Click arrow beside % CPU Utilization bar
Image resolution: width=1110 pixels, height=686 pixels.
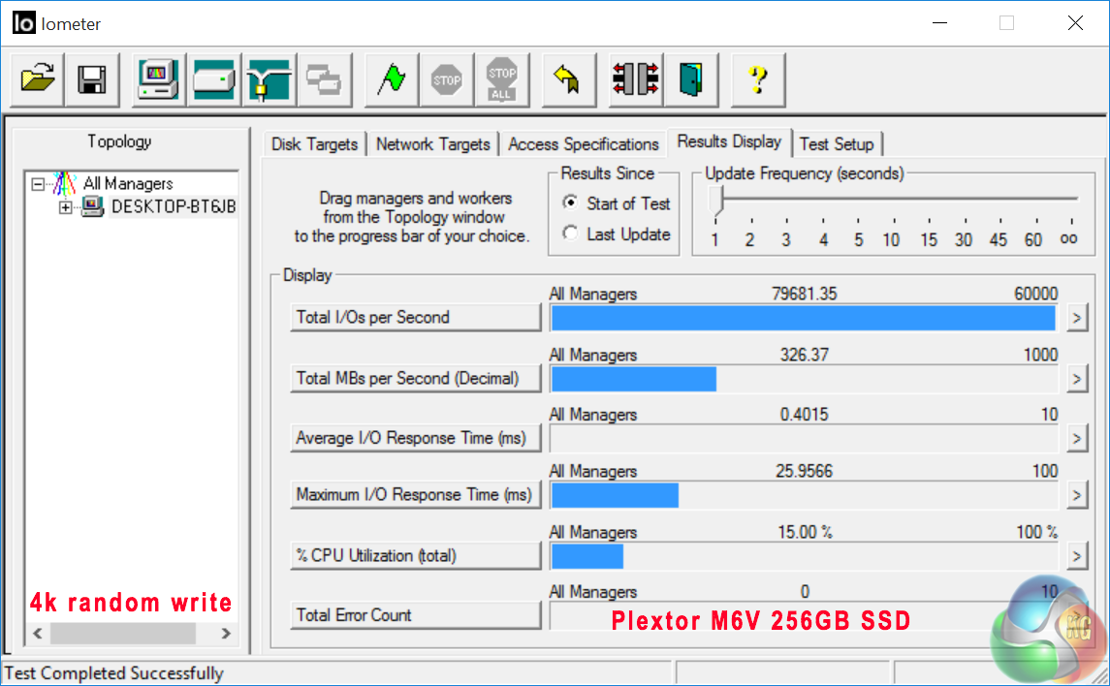tap(1076, 555)
